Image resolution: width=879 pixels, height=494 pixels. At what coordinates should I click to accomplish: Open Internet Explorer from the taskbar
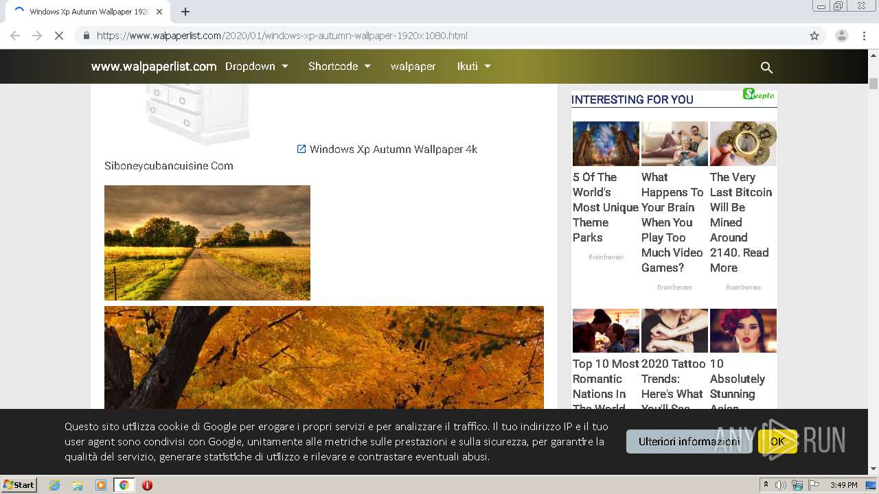tap(55, 485)
